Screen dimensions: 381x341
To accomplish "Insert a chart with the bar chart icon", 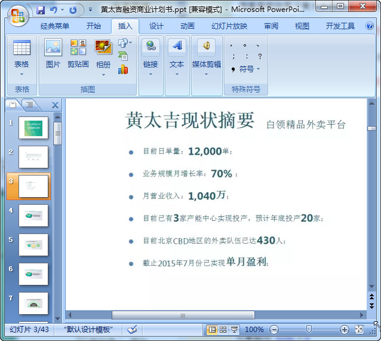I will coord(123,69).
